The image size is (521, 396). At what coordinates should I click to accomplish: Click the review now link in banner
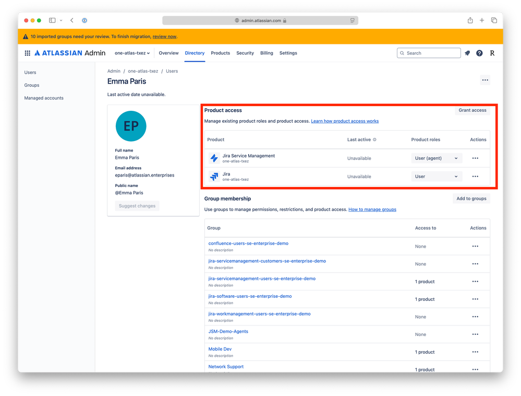[x=164, y=37]
